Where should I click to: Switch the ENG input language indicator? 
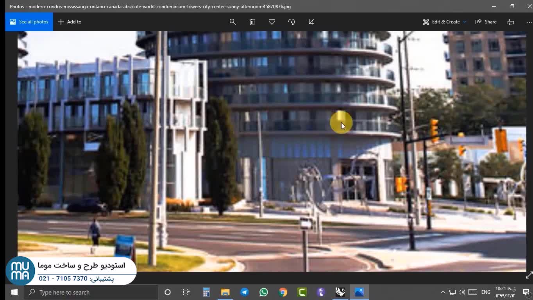point(486,292)
